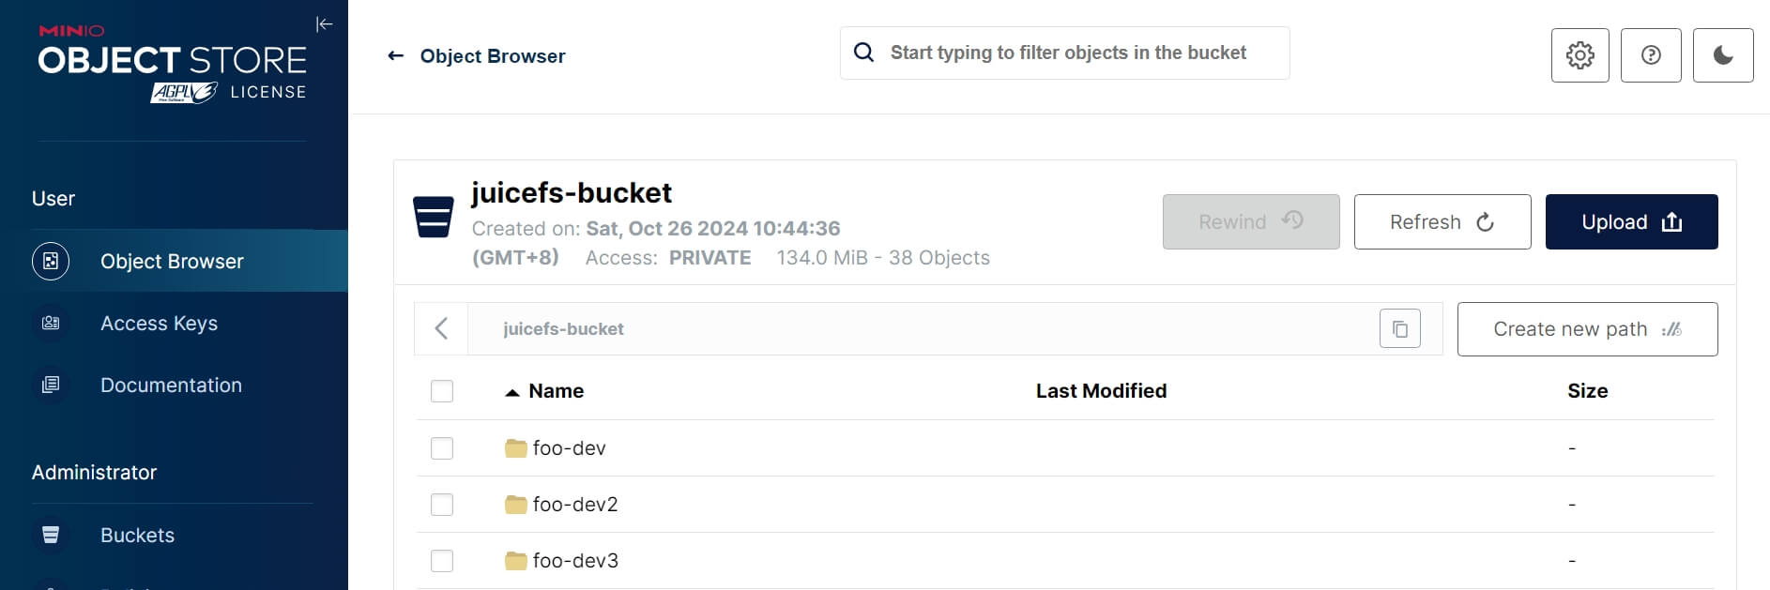The width and height of the screenshot is (1770, 590).
Task: Copy bucket path with copy icon
Action: [x=1399, y=329]
